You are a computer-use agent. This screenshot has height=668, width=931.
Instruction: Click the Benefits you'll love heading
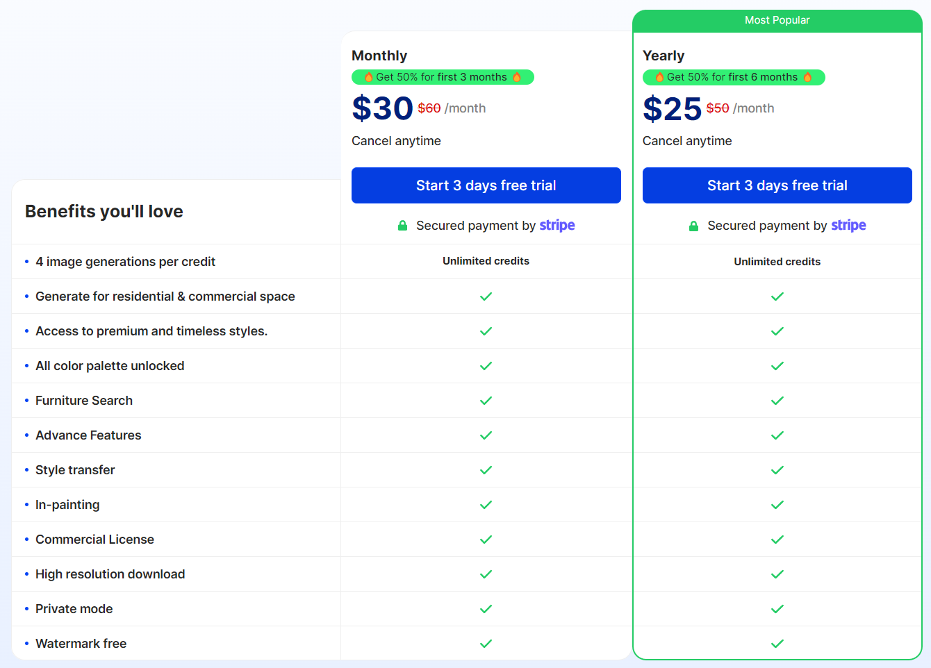click(x=104, y=211)
